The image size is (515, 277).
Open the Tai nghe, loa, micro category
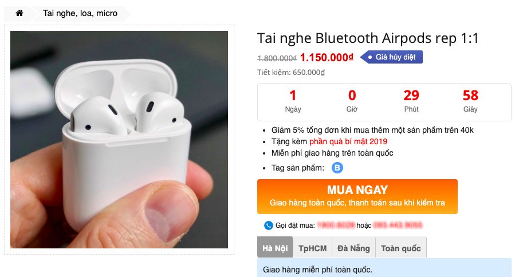click(x=80, y=13)
